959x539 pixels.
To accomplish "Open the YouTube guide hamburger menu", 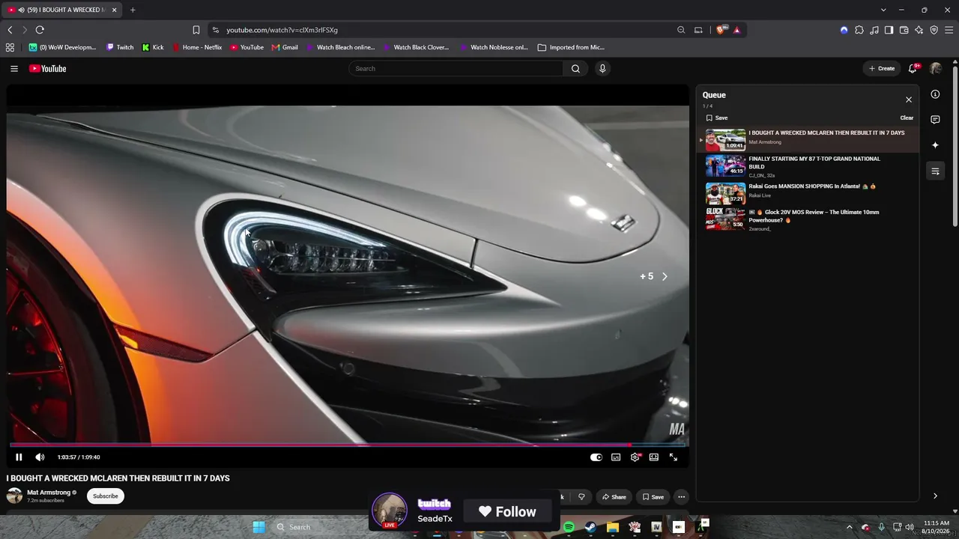I will 14,69.
